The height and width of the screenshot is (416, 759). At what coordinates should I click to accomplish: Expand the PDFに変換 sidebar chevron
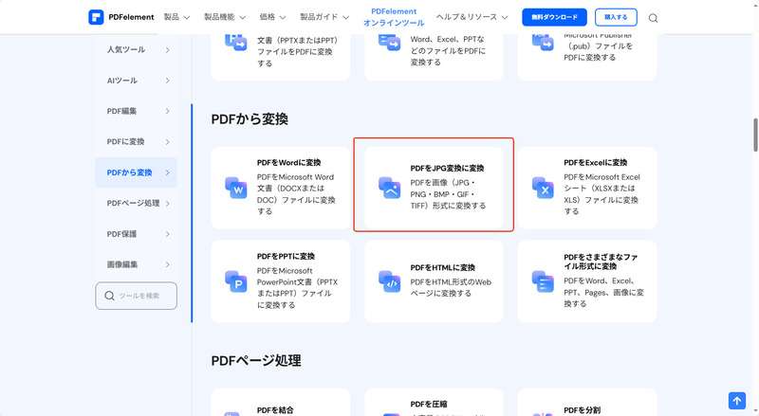168,142
